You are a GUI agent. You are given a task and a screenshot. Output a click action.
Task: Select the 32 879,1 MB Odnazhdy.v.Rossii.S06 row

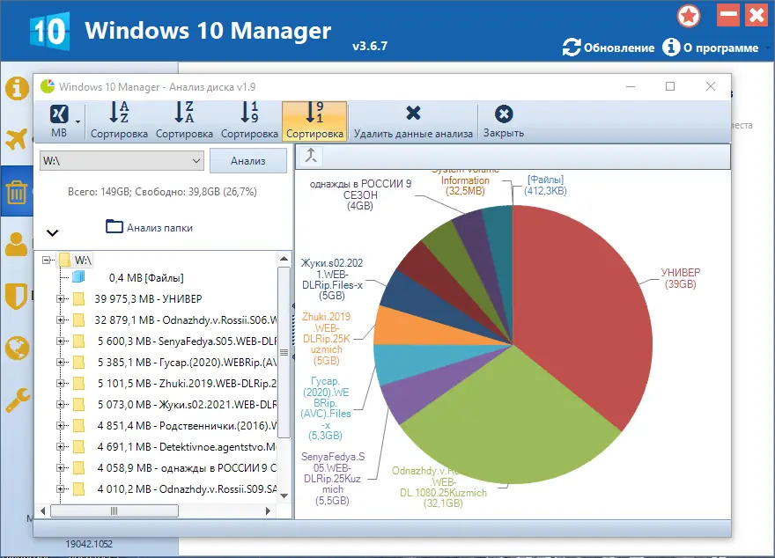[185, 320]
